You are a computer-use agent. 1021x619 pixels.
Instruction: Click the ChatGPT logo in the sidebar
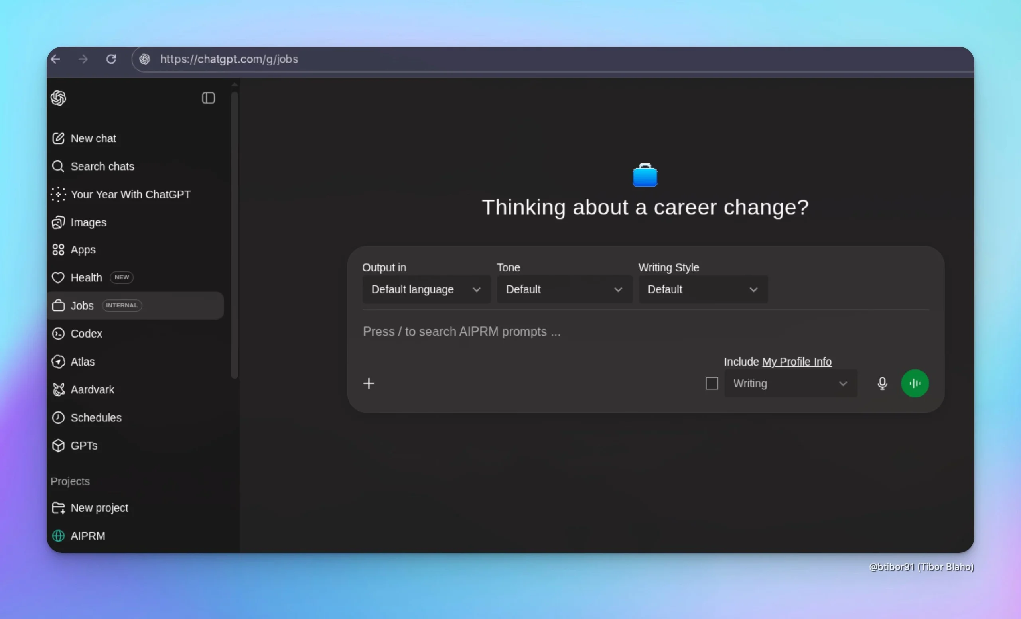(x=58, y=98)
